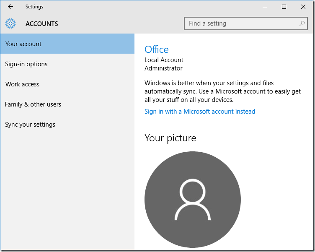Minimize the Settings window
Image resolution: width=315 pixels, height=252 pixels.
[265, 7]
